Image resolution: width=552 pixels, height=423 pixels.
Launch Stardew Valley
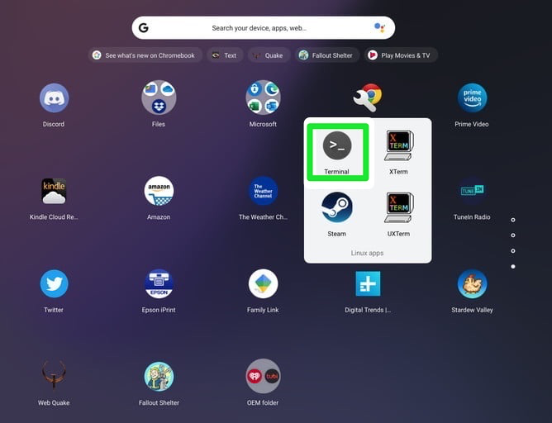[x=472, y=283]
